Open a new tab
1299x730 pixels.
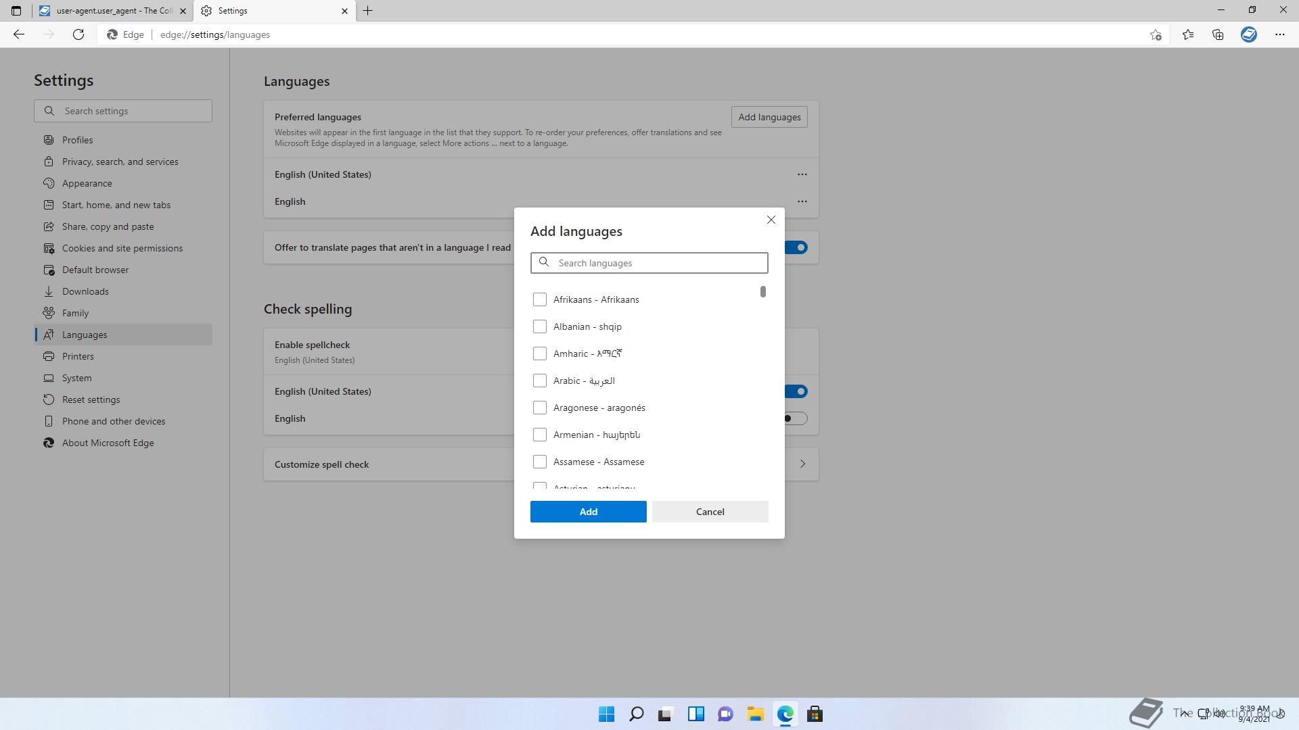coord(368,11)
